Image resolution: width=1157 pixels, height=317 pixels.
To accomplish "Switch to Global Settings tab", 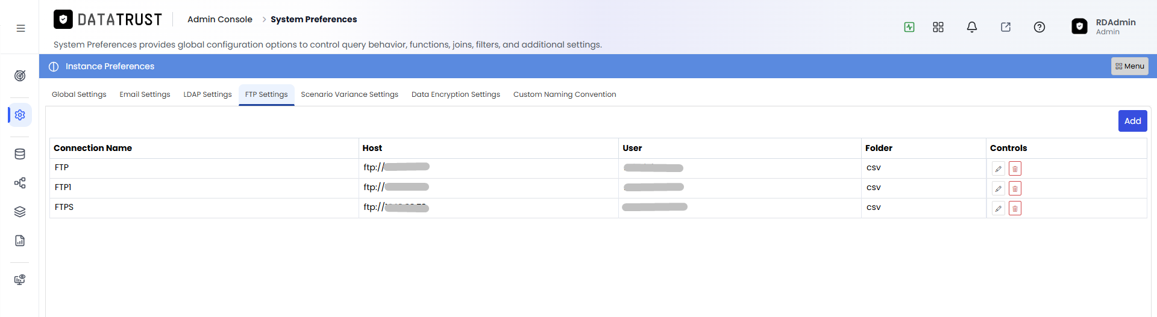I will (79, 94).
